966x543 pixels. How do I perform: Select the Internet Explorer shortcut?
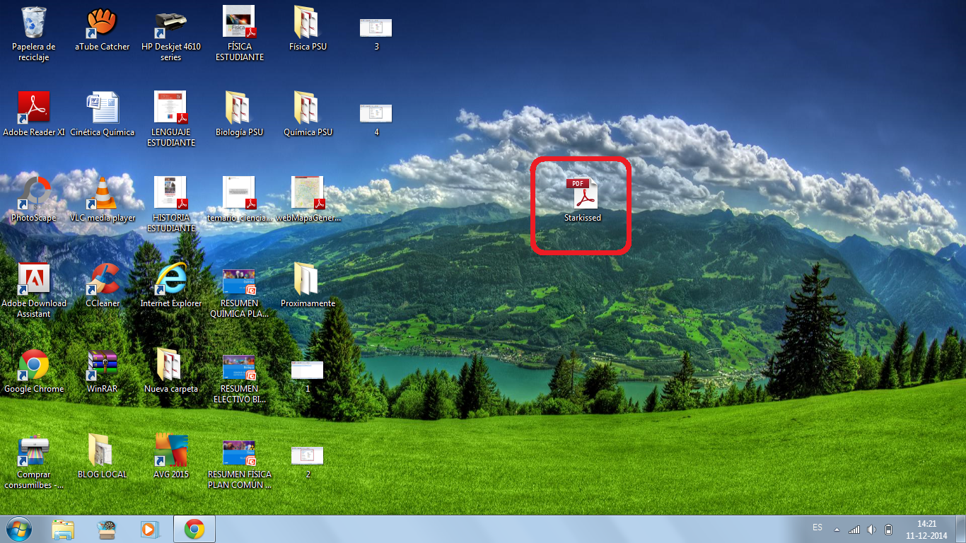coord(170,286)
